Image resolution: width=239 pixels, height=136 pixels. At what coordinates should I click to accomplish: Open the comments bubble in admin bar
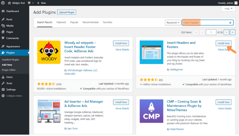point(31,3)
